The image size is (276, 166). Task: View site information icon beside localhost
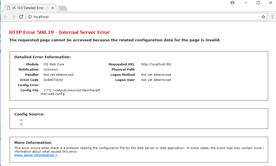pyautogui.click(x=30, y=17)
